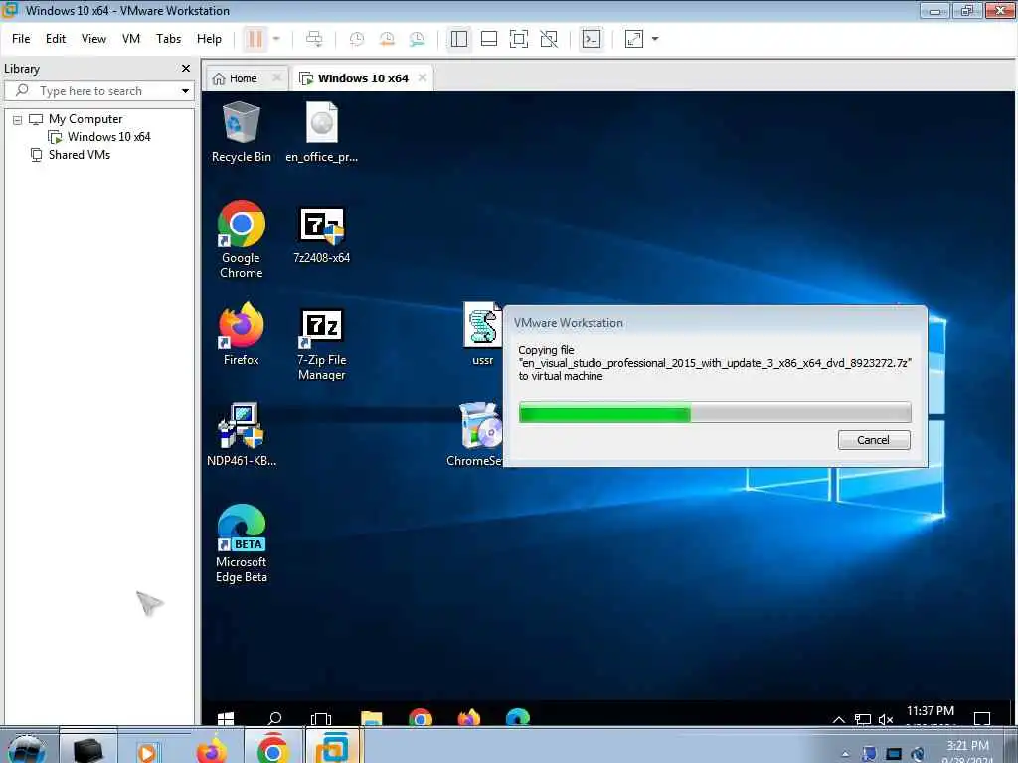
Task: Switch to Unity mode
Action: [549, 39]
